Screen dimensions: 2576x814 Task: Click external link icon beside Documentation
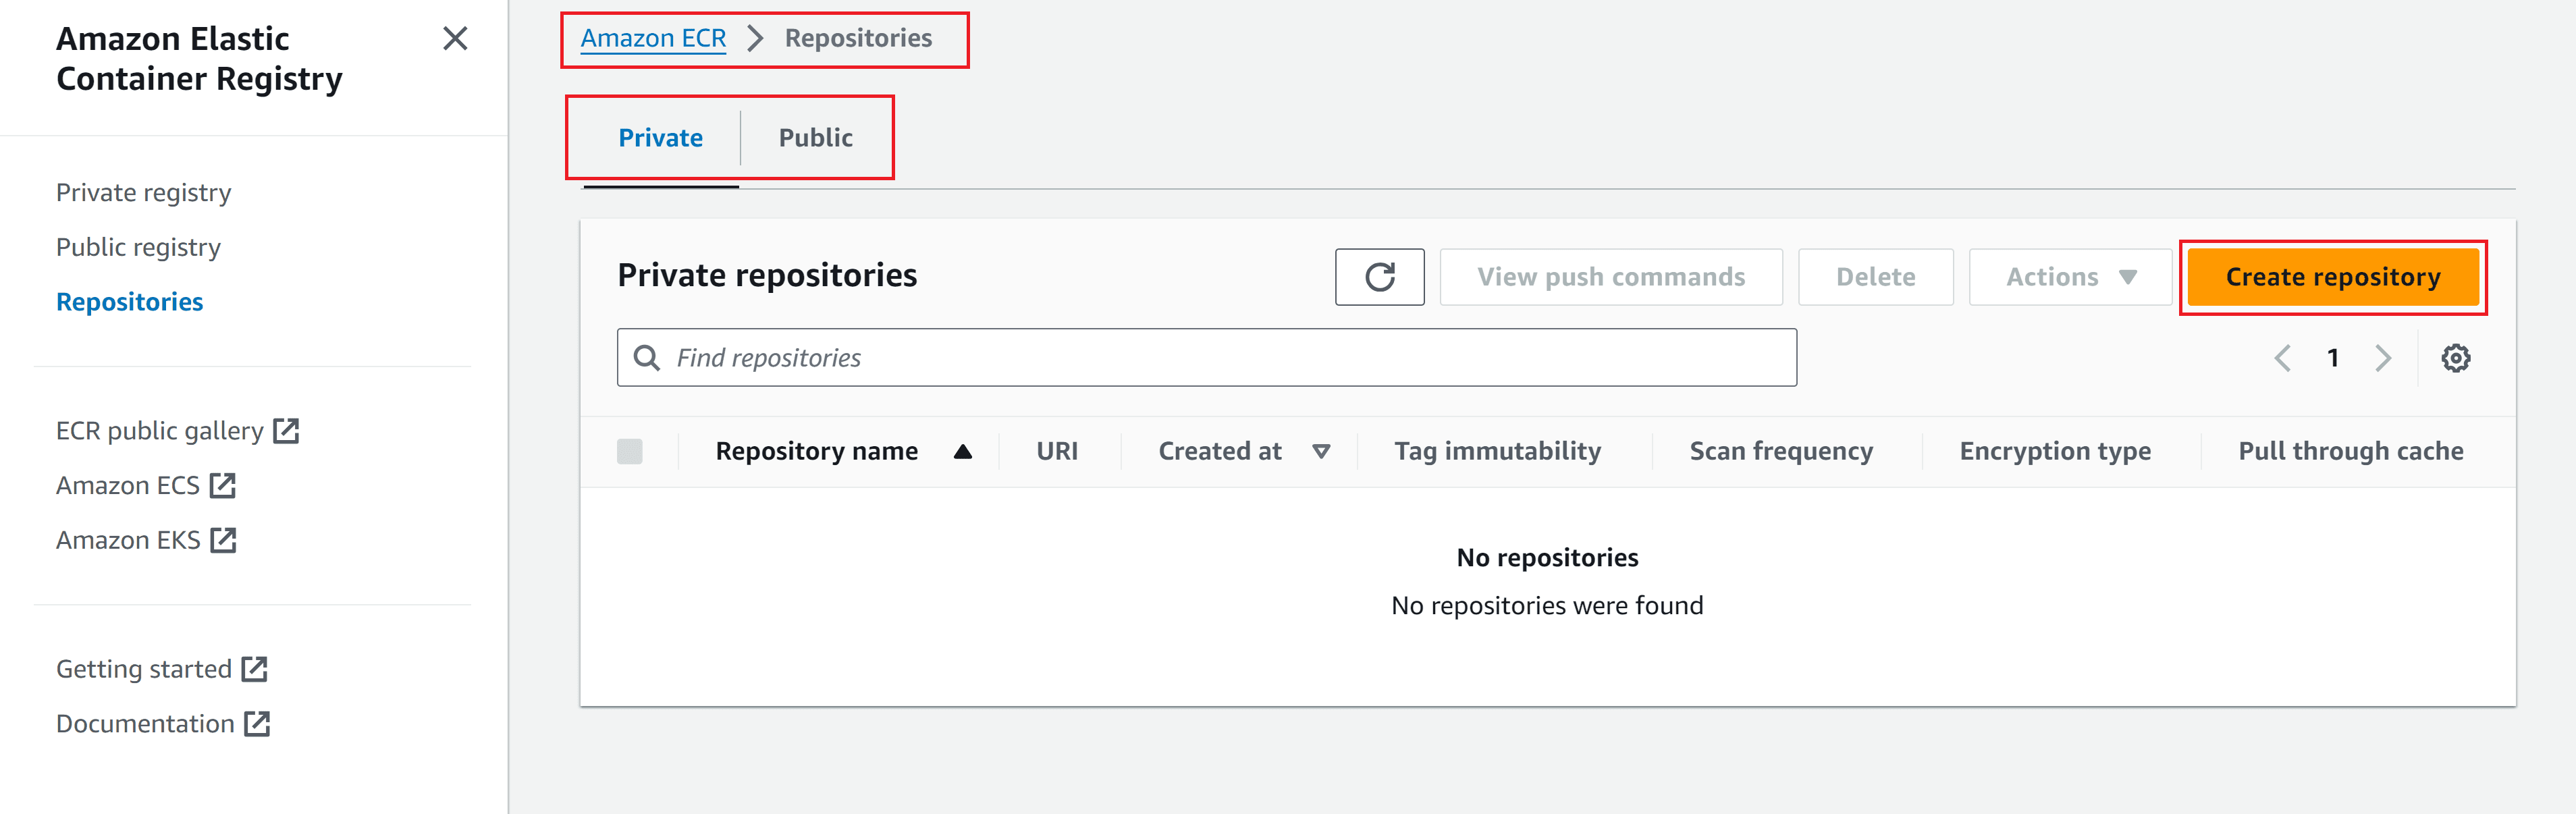(x=257, y=724)
